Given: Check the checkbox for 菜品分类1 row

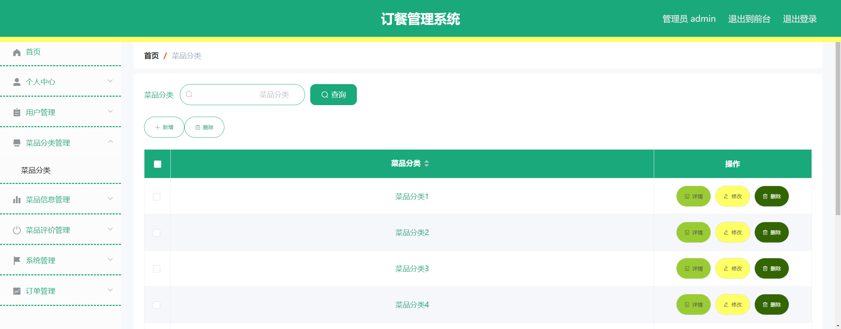Looking at the screenshot, I should (x=157, y=197).
